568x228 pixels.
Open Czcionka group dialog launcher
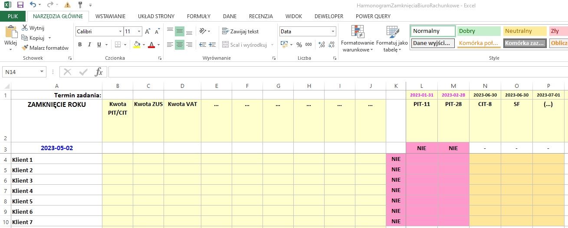tap(160, 58)
